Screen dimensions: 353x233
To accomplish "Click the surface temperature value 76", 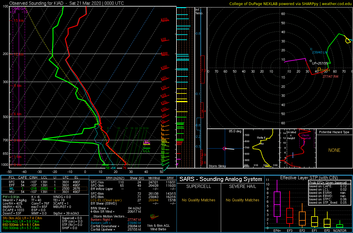I will click(124, 168).
